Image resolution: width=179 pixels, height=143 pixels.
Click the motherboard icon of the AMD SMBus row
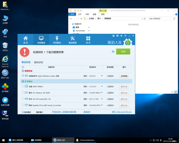pos(26,86)
